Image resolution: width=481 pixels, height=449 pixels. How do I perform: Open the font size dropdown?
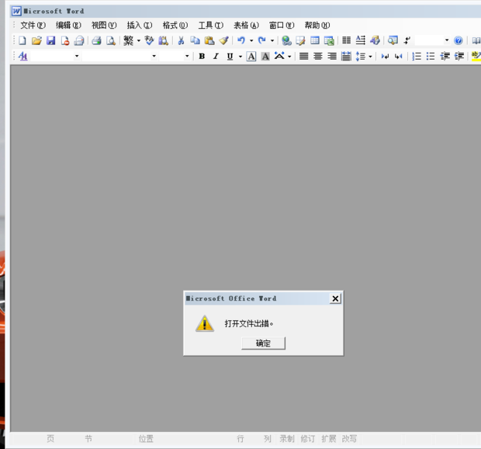(187, 56)
